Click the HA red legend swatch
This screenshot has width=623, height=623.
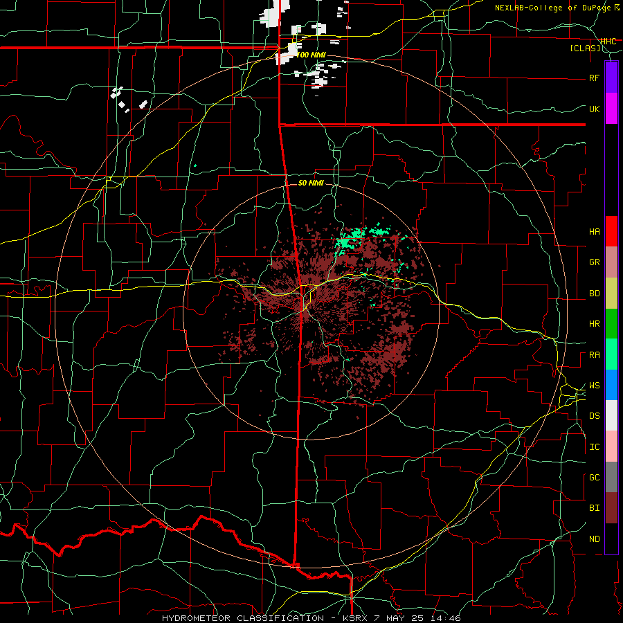coord(611,231)
